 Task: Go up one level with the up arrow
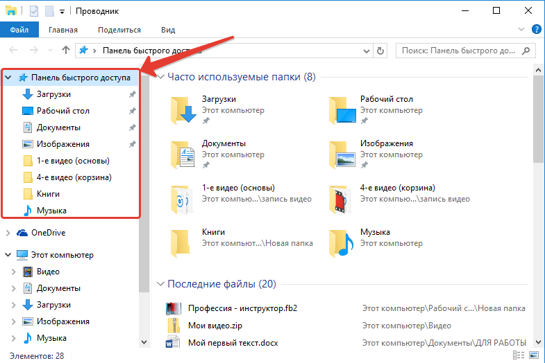tap(66, 51)
